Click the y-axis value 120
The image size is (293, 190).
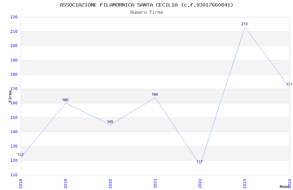tap(14, 160)
